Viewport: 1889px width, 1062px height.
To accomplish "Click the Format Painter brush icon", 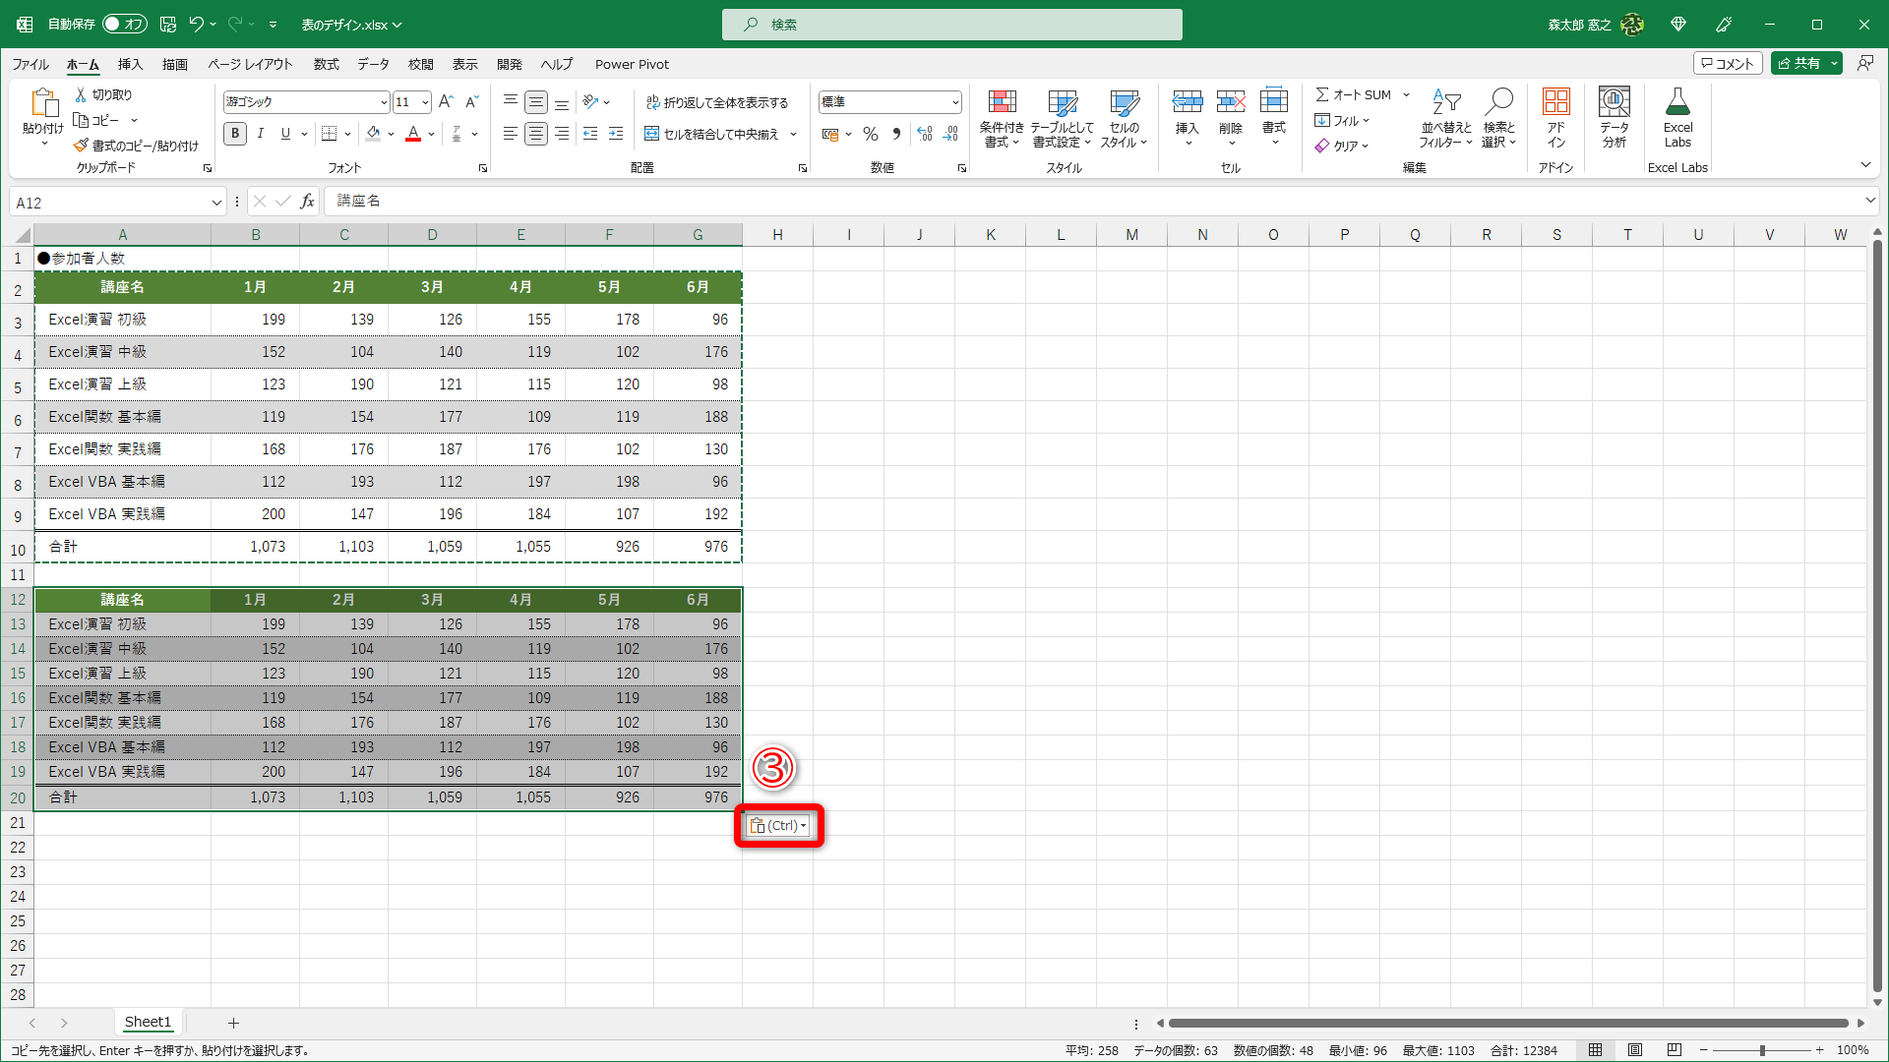I will pyautogui.click(x=81, y=146).
